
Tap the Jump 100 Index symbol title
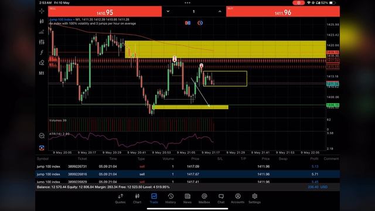[61, 19]
